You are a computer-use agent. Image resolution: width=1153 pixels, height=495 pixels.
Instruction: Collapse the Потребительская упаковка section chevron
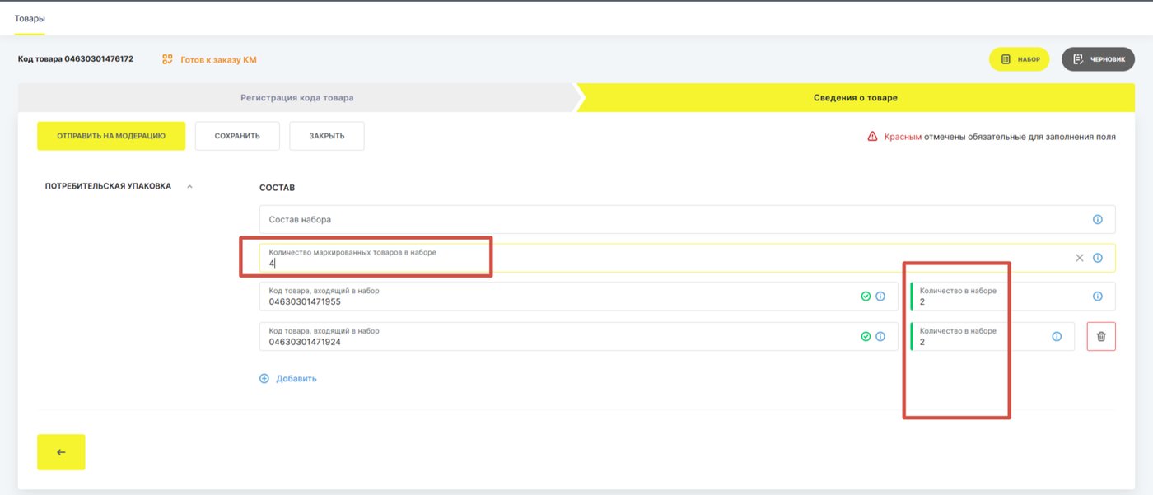coord(189,186)
